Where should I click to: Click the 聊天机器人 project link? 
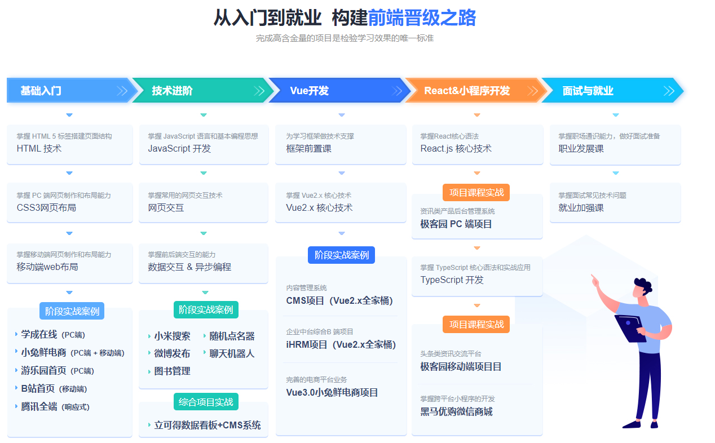232,354
